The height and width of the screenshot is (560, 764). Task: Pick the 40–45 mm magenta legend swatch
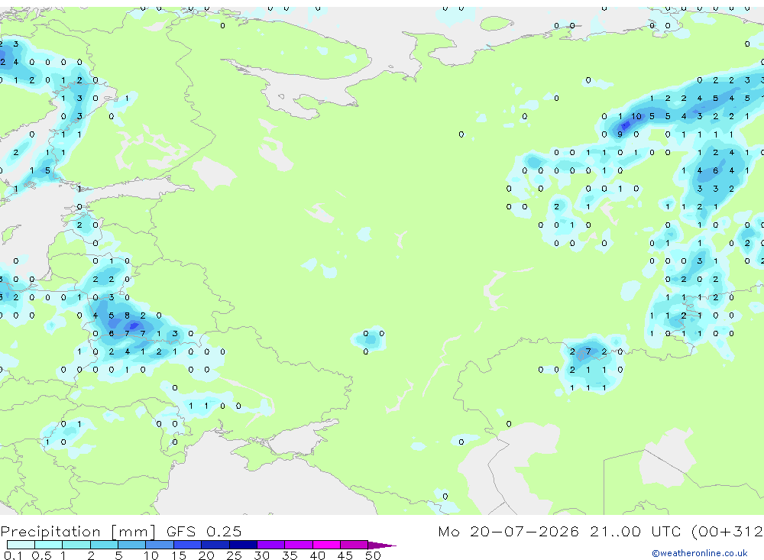click(326, 545)
